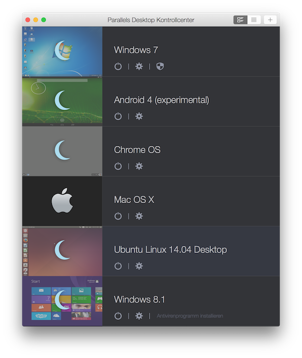Image resolution: width=302 pixels, height=358 pixels.
Task: Click Antivirenprogramm installieren link
Action: click(190, 316)
